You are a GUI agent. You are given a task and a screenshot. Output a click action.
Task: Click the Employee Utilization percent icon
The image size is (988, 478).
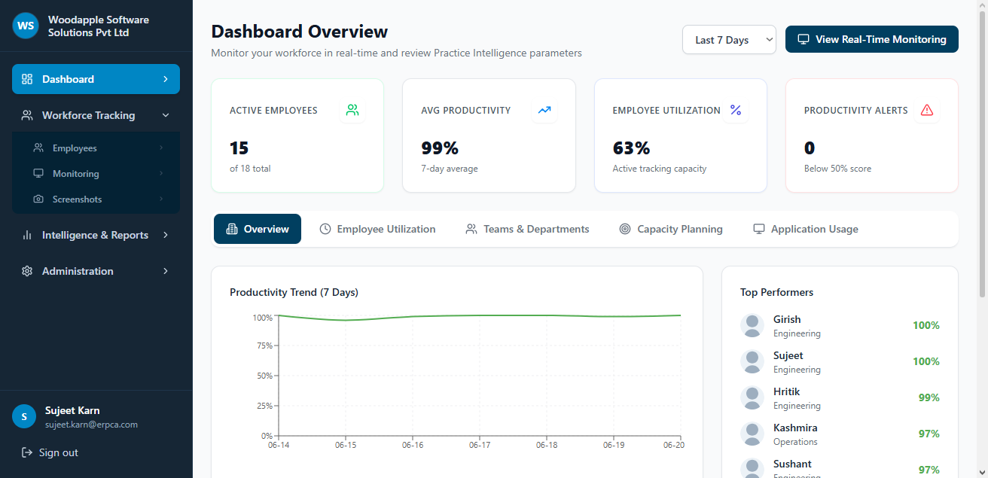tap(736, 110)
